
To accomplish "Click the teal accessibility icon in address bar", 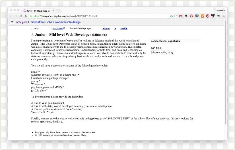I will (171, 16).
